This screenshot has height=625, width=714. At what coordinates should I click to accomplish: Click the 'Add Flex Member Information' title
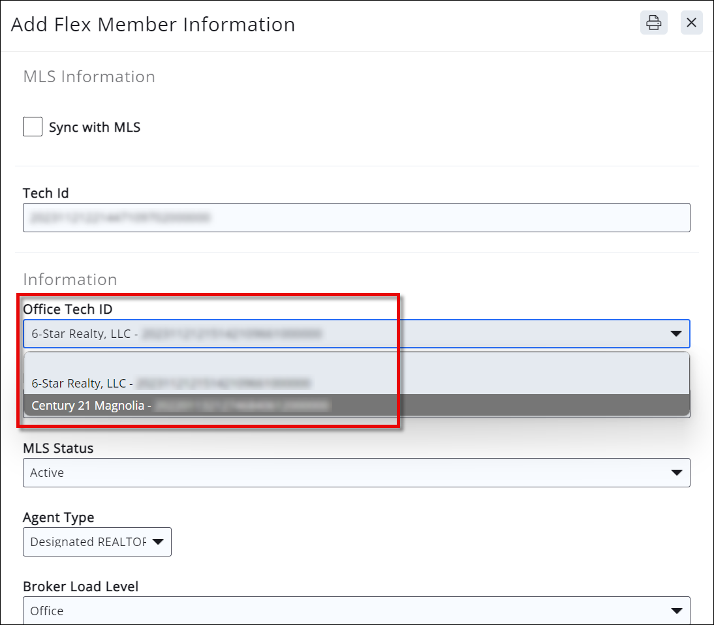coord(153,25)
